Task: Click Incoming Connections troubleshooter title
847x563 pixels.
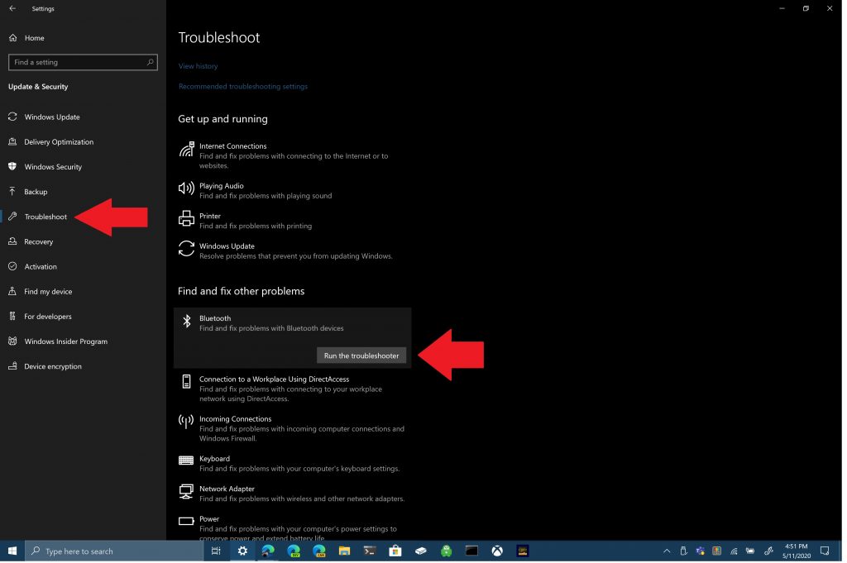Action: 236,420
